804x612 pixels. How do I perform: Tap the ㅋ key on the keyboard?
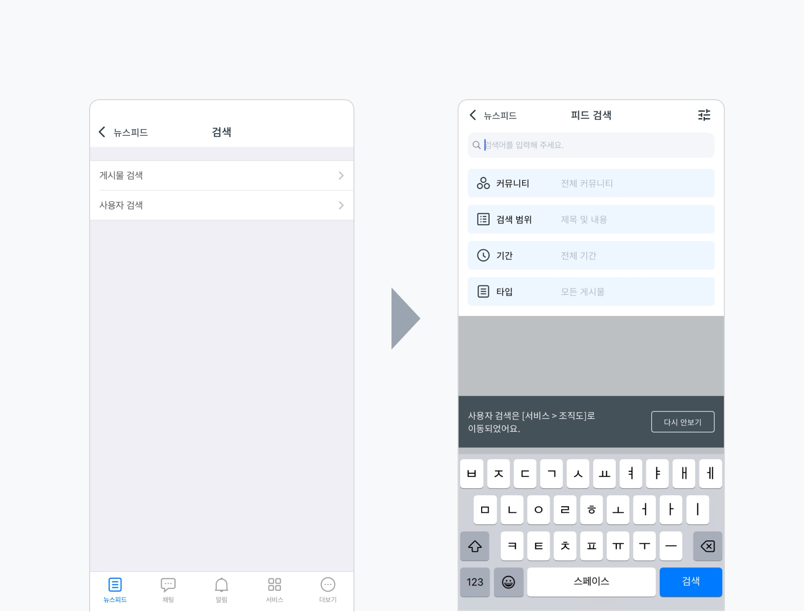(x=512, y=546)
